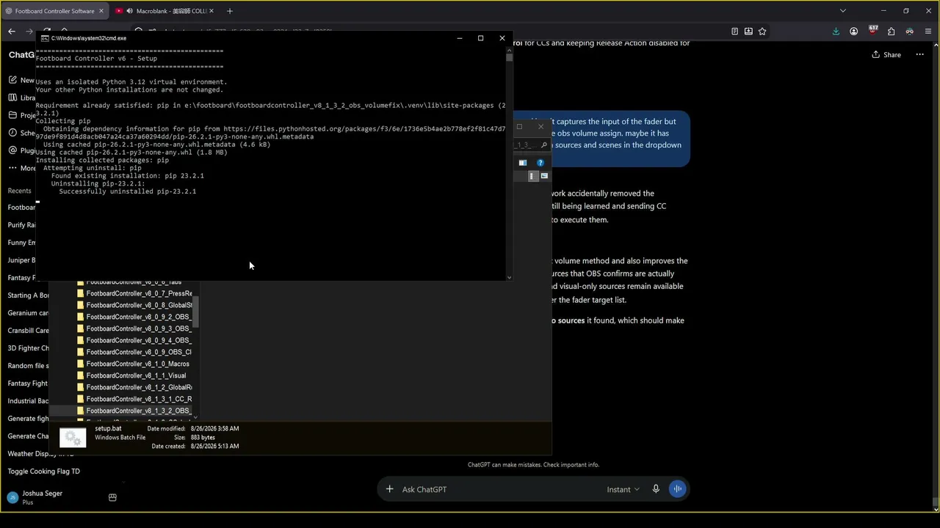Close the Footboard Controller Software tab
Screen dimensions: 940x528
(101, 11)
